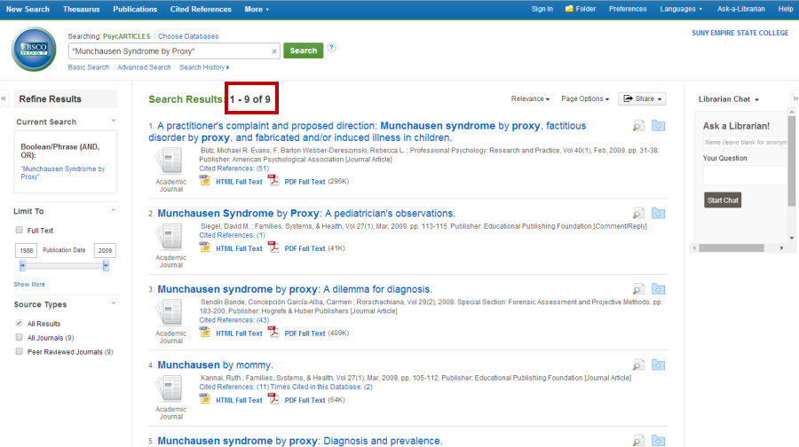The image size is (799, 447).
Task: Check Peer Reviewed Journals (9) checkbox
Action: pyautogui.click(x=20, y=351)
